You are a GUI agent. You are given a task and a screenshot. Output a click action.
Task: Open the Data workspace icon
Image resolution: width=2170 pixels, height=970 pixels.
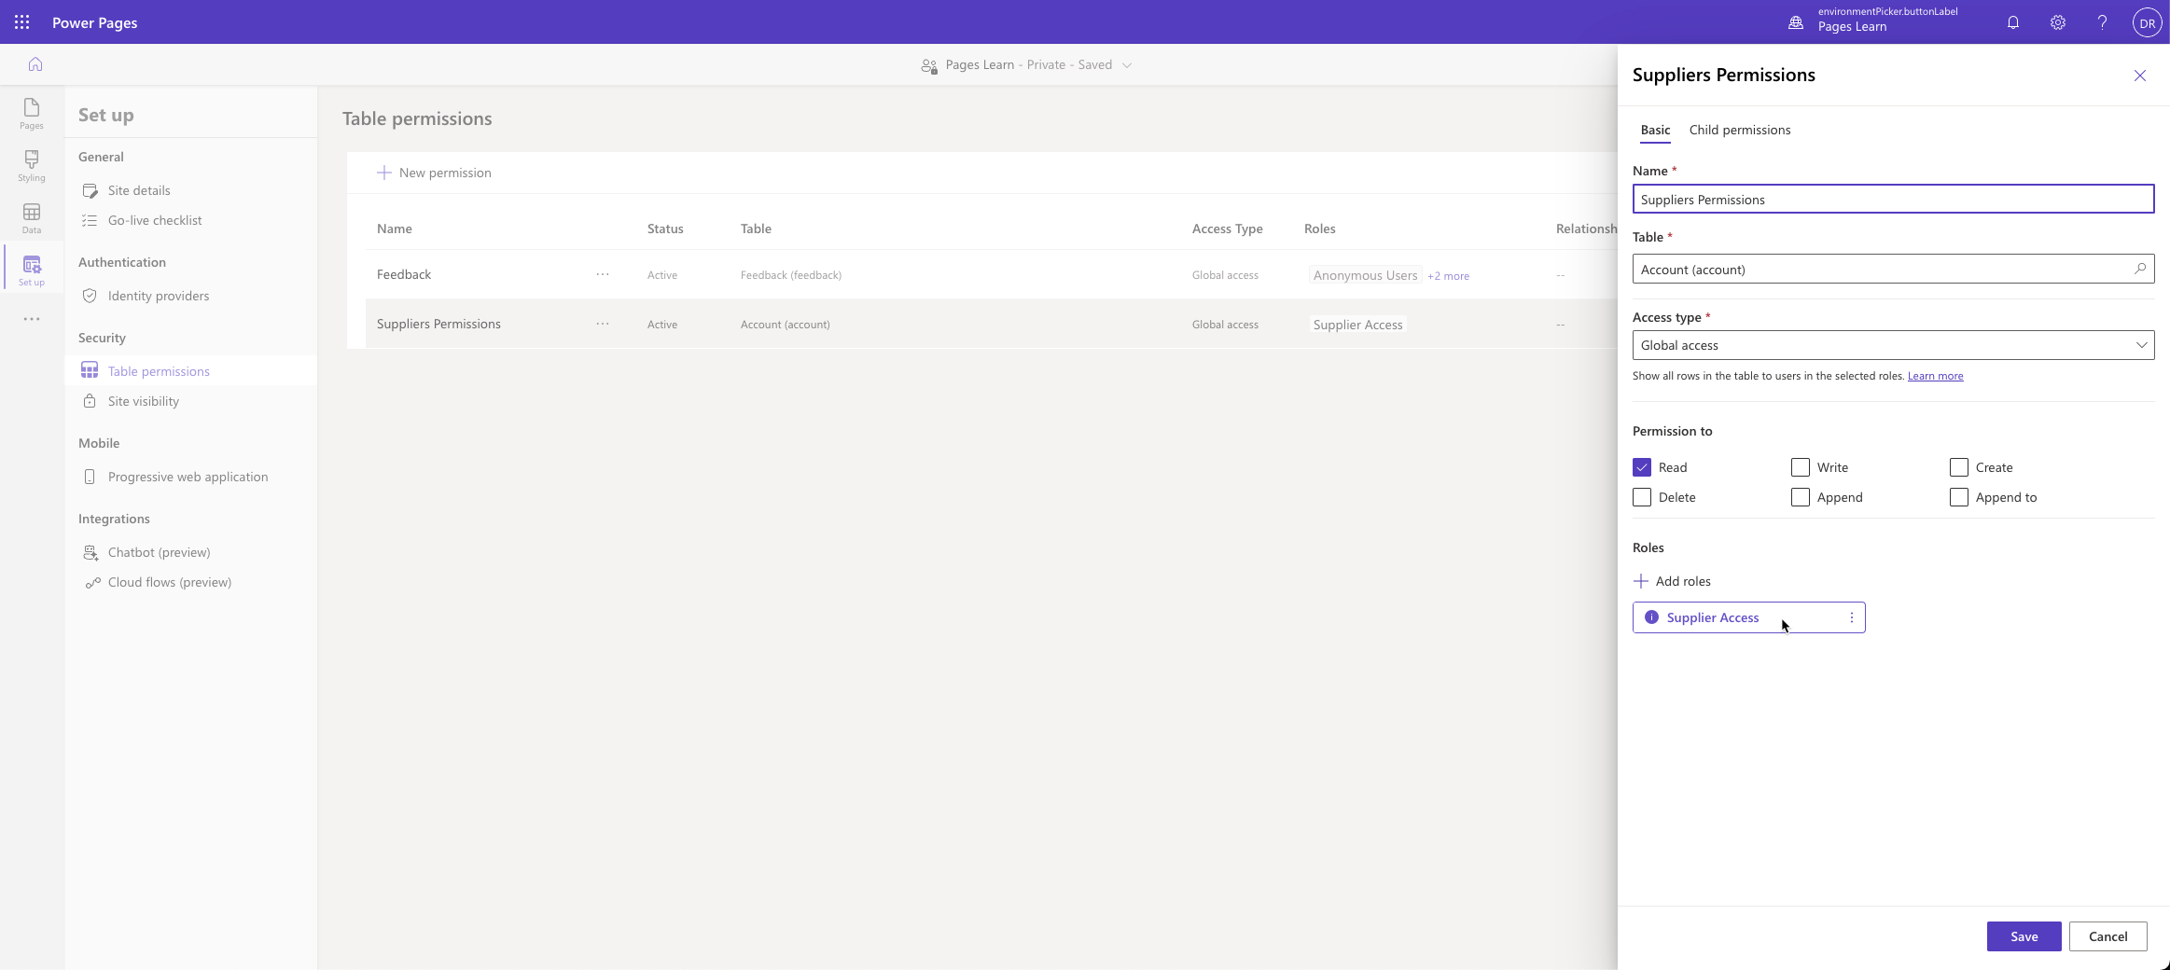[32, 217]
